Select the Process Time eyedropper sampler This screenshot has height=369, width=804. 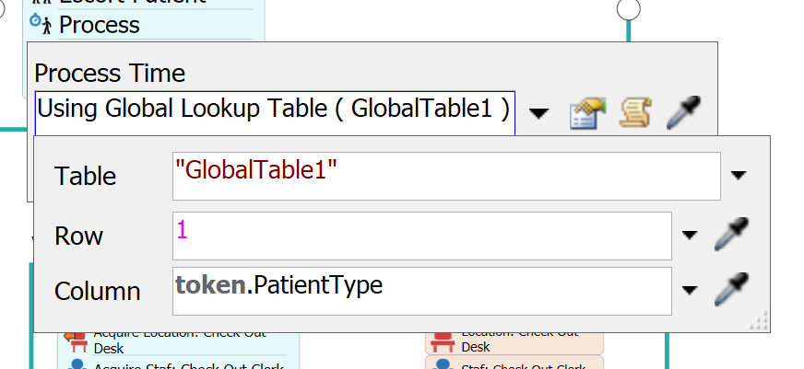click(683, 112)
